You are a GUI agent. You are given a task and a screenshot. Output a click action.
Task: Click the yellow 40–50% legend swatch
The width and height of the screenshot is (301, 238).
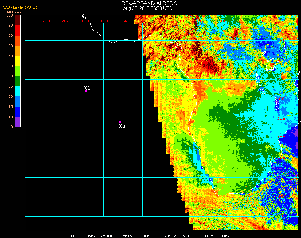(18, 61)
